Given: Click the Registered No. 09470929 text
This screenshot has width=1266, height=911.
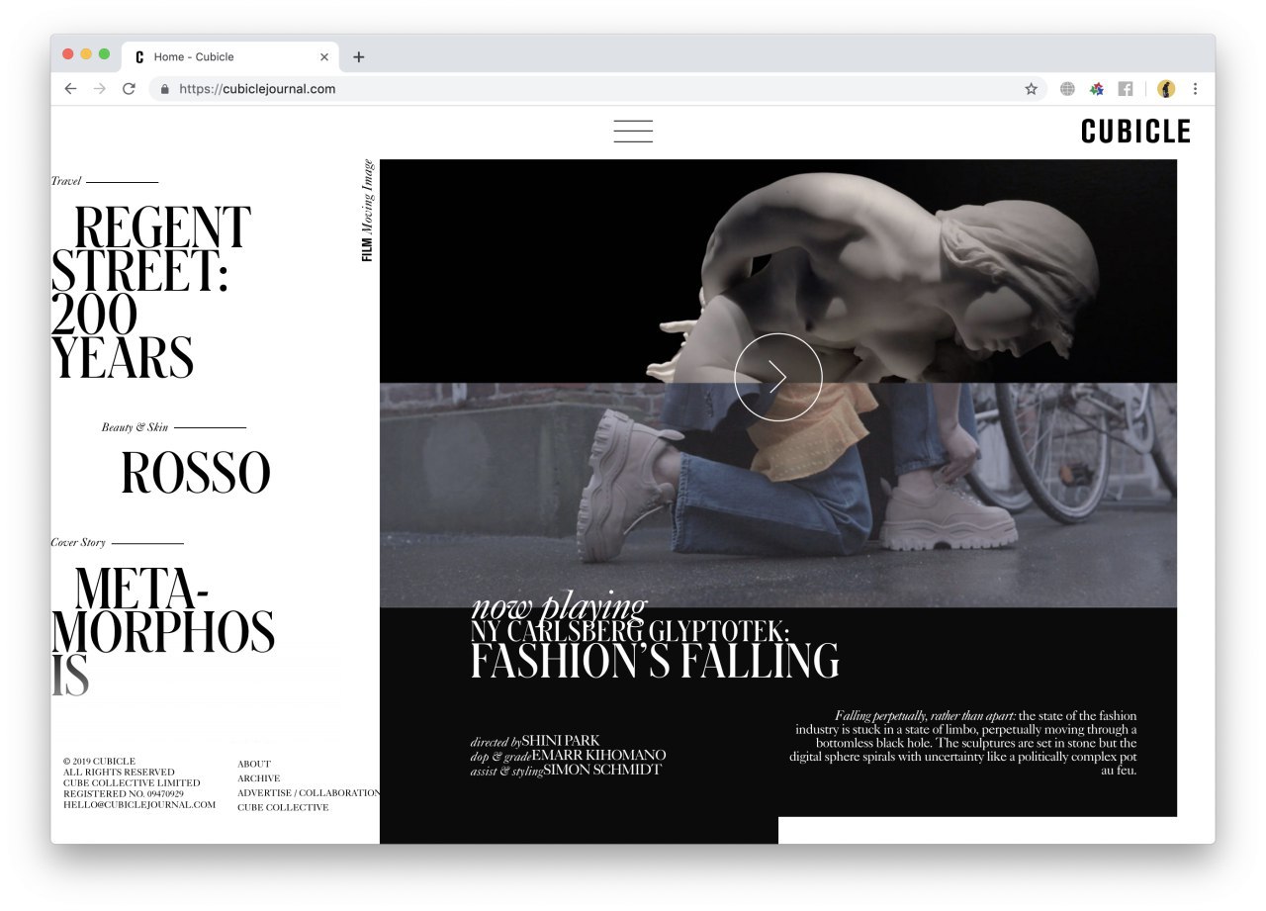Looking at the screenshot, I should (124, 793).
